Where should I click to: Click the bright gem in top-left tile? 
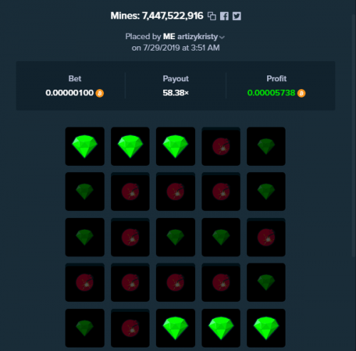tap(85, 146)
